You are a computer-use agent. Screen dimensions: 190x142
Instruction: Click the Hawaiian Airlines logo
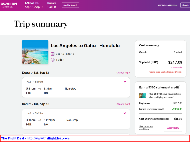click(8, 5)
